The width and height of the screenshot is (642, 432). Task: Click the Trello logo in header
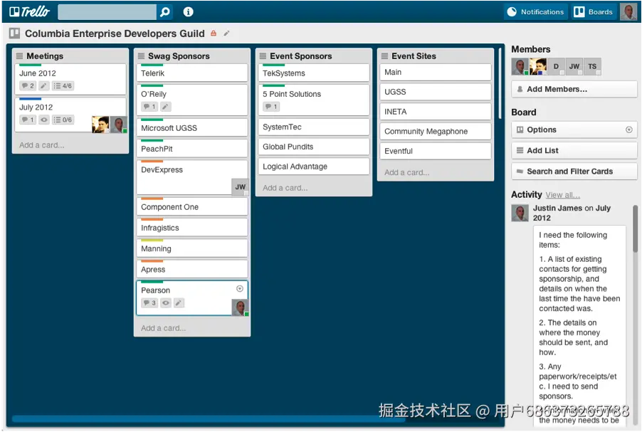[x=29, y=11]
